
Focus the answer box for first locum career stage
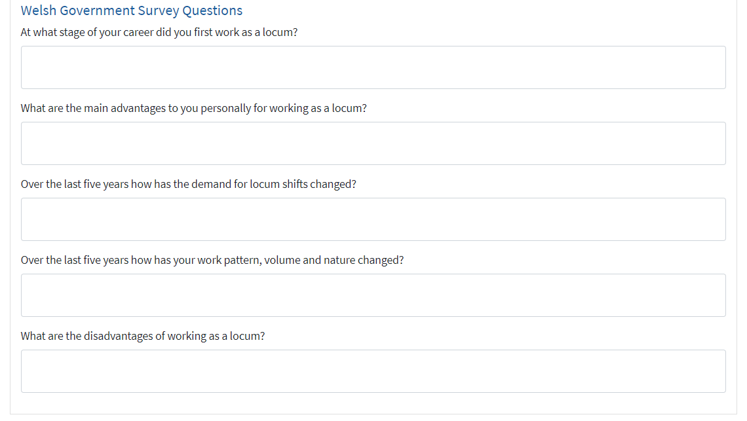(x=373, y=67)
